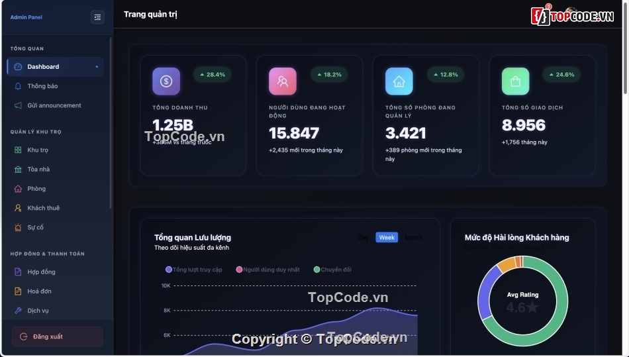Click the Hoá đơn invoice icon
Screen dimensions: 629x357
[x=18, y=291]
